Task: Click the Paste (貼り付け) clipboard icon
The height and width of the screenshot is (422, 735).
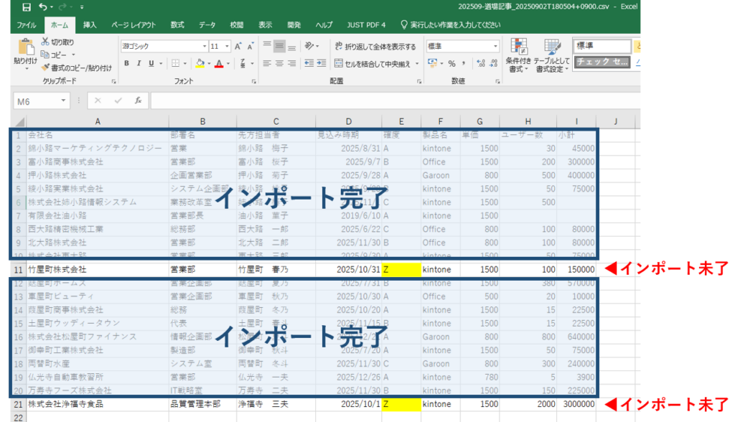Action: [x=25, y=48]
